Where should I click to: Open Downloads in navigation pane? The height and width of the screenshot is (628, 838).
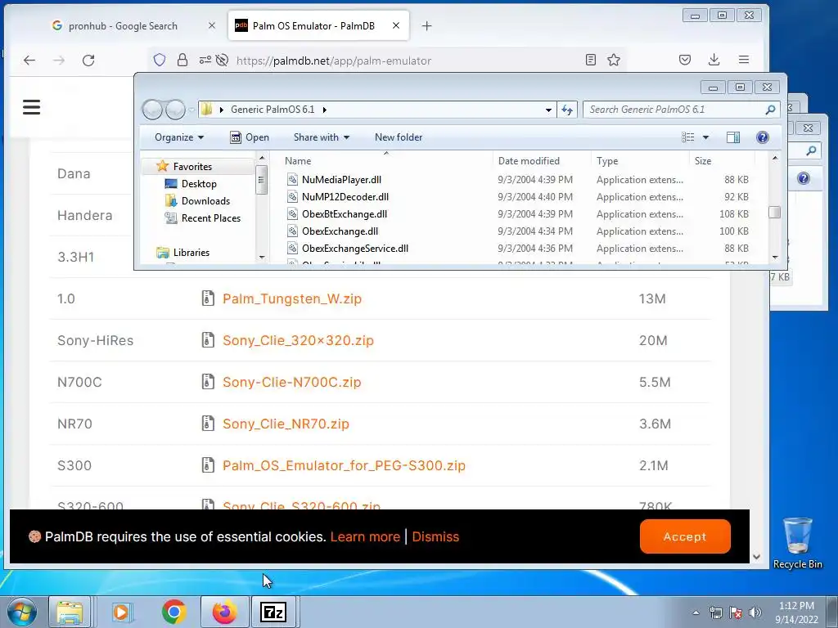[x=205, y=201]
